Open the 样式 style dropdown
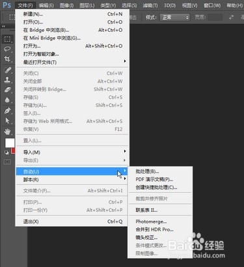Image resolution: width=244 pixels, height=267 pixels. coord(175,18)
